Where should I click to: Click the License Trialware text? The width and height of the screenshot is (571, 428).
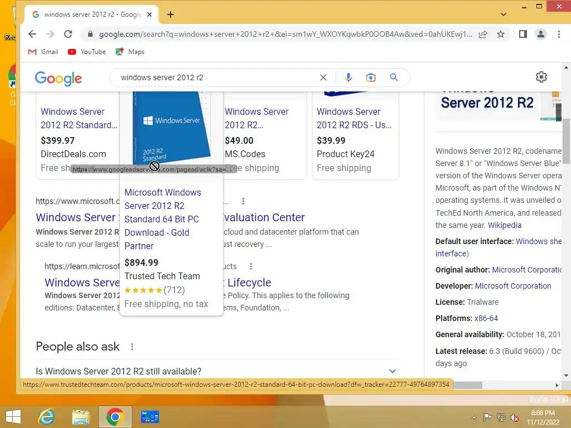coord(467,302)
